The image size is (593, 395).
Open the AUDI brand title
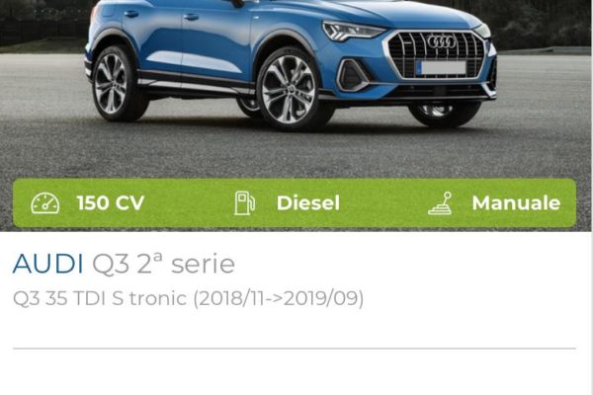(x=47, y=264)
